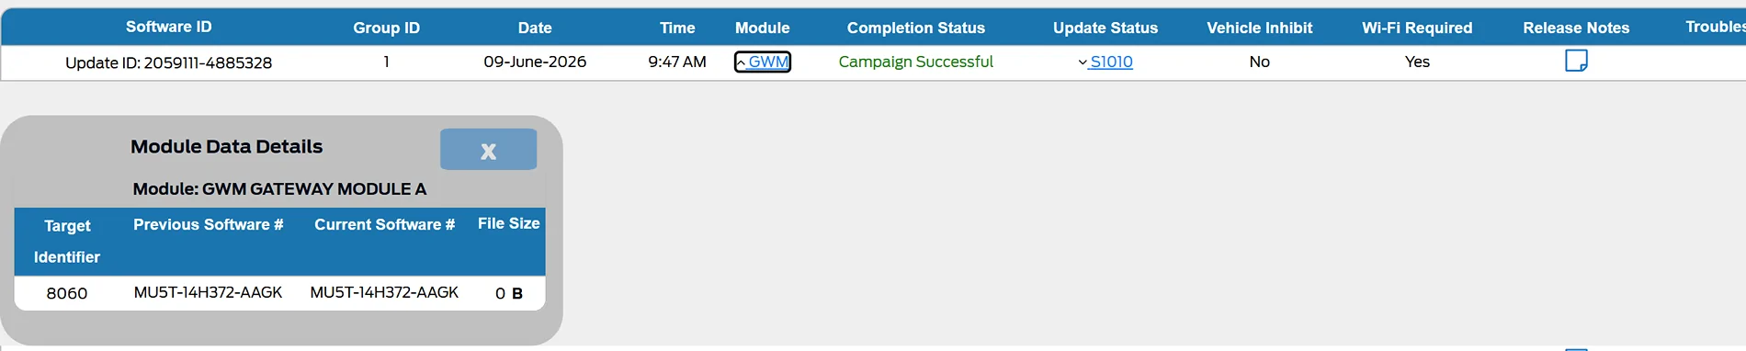
Task: Click the Vehicle Inhibit column header
Action: pyautogui.click(x=1260, y=28)
